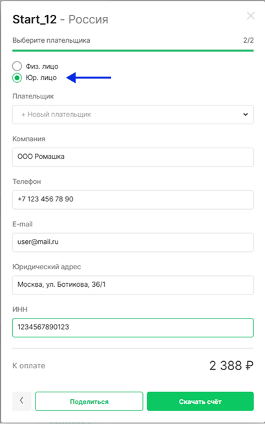Screen dimensions: 265x424
Task: Download invoice via Скачать счёт button
Action: click(x=200, y=401)
